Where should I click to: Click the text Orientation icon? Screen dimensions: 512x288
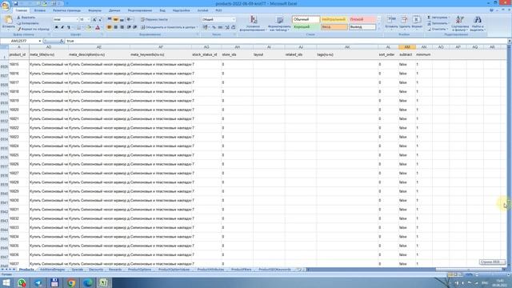pyautogui.click(x=130, y=19)
